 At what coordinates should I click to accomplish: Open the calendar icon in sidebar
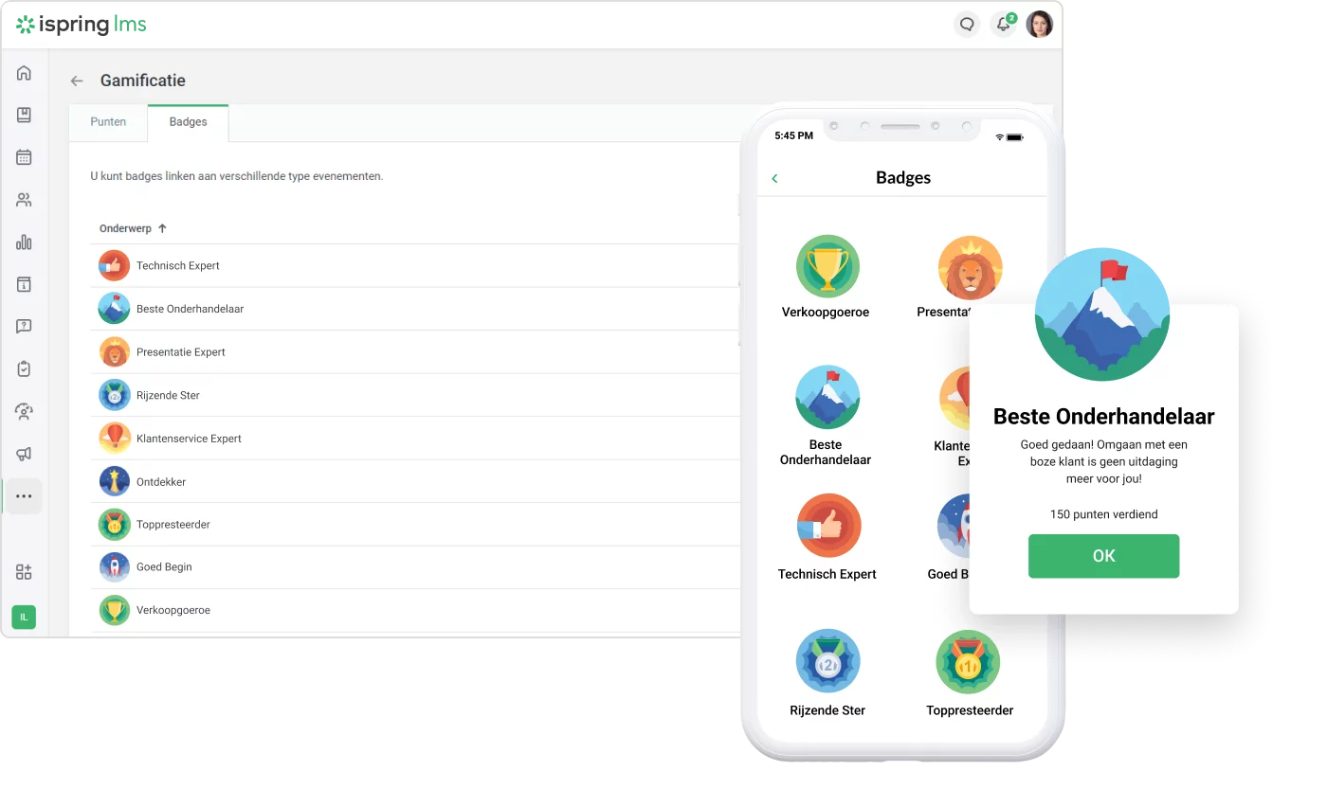pyautogui.click(x=24, y=157)
